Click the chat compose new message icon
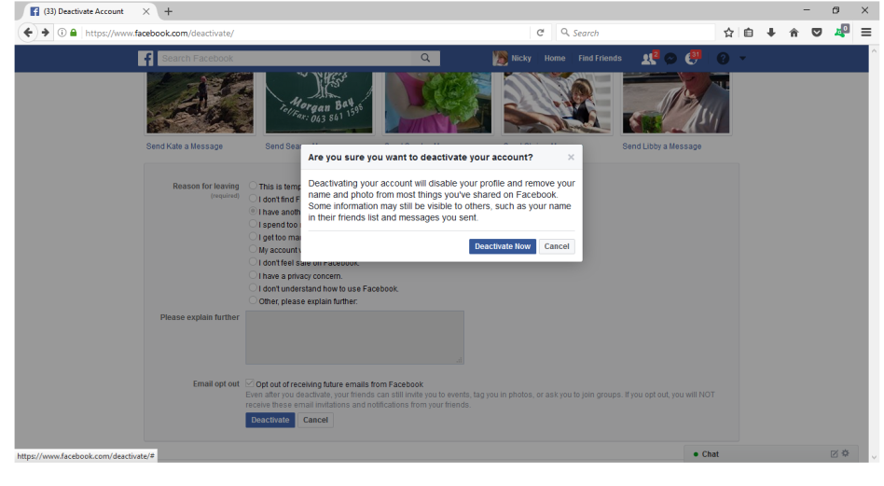 pos(834,454)
